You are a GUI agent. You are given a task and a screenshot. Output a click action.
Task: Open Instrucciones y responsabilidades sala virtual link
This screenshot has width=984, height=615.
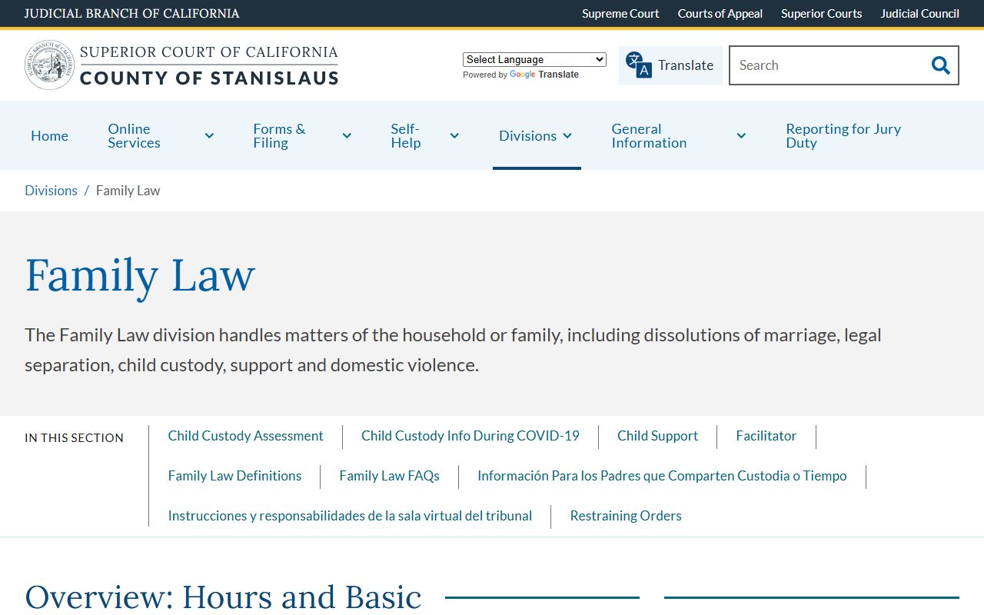pyautogui.click(x=350, y=516)
